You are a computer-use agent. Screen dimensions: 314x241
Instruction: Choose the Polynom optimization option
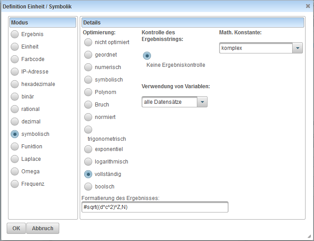88,92
